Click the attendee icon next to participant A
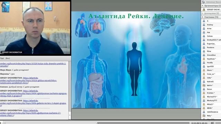Image resolution: width=221 pixels, height=124 pixels. [x=204, y=21]
